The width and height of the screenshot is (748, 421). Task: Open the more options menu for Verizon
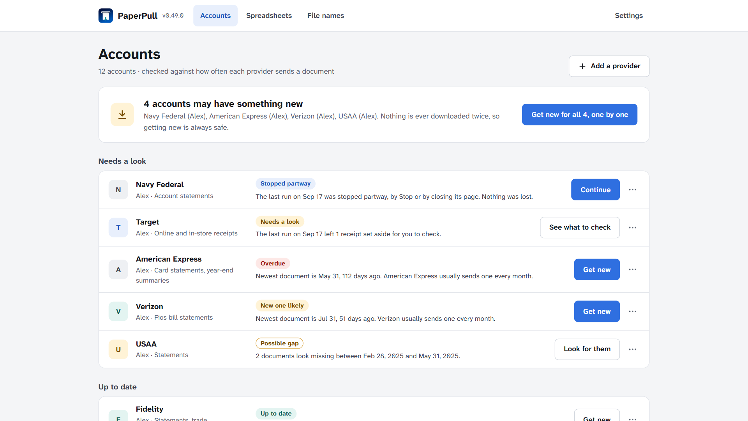point(633,311)
